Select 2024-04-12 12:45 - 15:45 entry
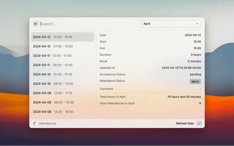Image resolution: width=234 pixels, height=146 pixels. tap(62, 37)
